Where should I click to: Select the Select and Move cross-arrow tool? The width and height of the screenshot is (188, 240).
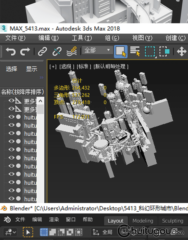(x=181, y=51)
